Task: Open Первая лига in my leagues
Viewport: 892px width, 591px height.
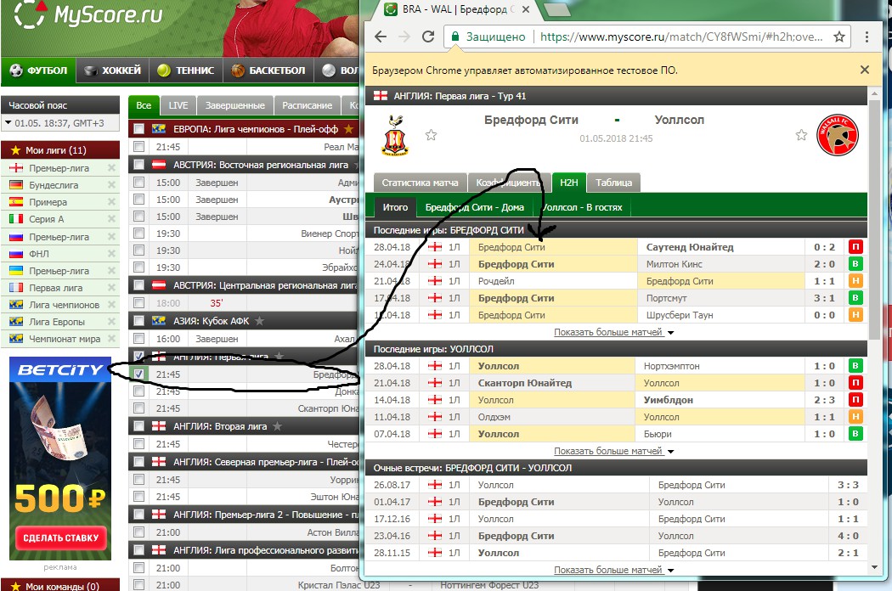Action: coord(56,288)
